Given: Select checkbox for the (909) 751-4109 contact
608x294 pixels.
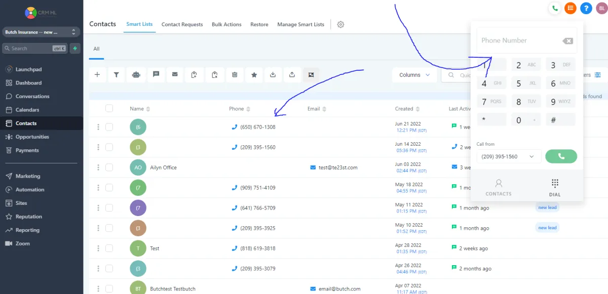Looking at the screenshot, I should click(109, 188).
